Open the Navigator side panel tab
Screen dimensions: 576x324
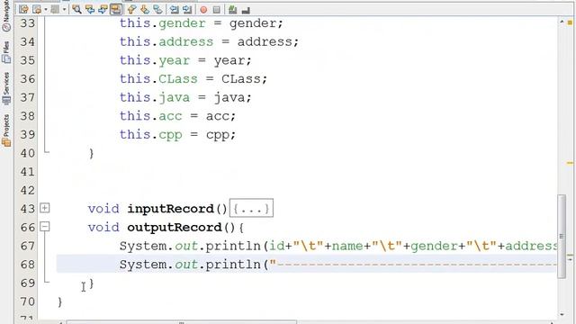pyautogui.click(x=6, y=16)
